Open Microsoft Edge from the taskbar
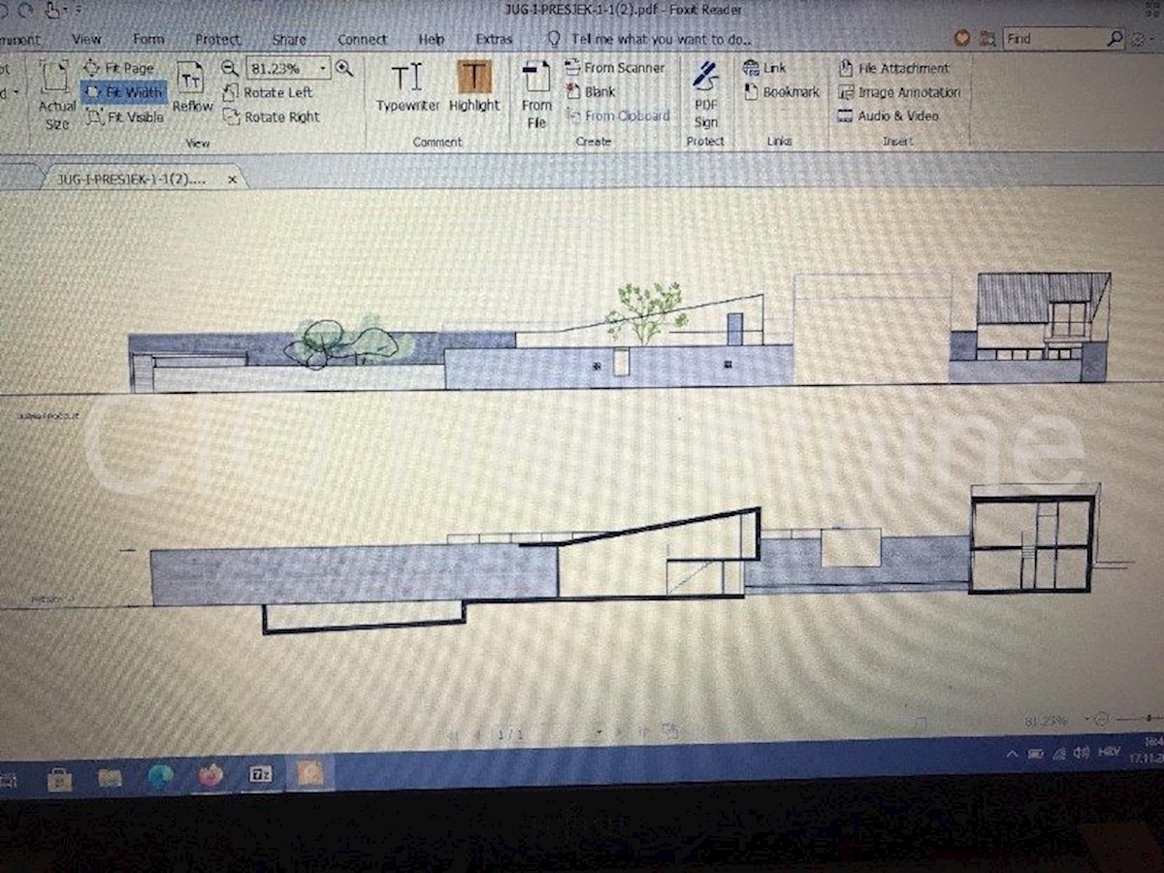The height and width of the screenshot is (873, 1164). (x=160, y=776)
